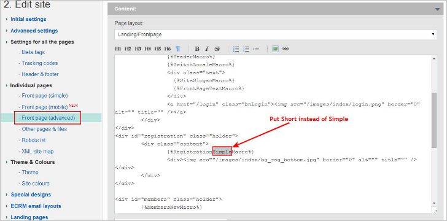Image resolution: width=447 pixels, height=221 pixels.
Task: Insert a hyperlink via chain icon
Action: 286,48
